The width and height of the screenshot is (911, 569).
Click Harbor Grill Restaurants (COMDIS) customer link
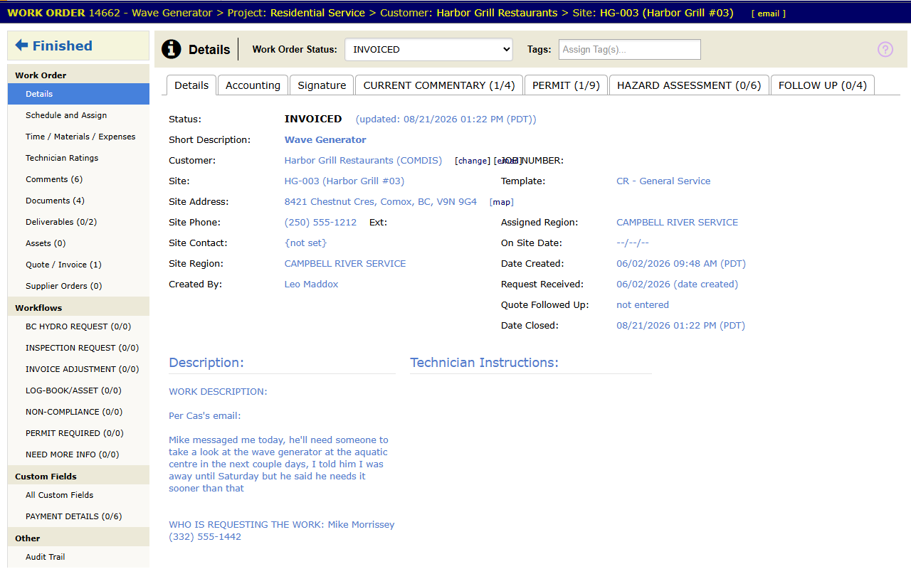click(363, 161)
